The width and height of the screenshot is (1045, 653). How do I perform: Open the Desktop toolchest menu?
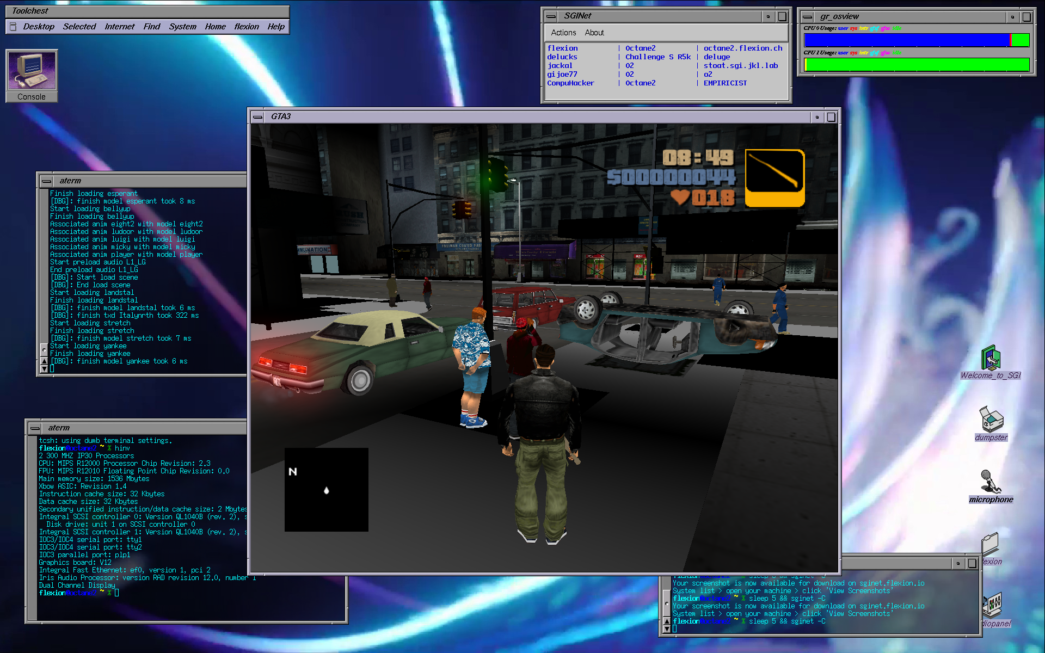pos(39,27)
